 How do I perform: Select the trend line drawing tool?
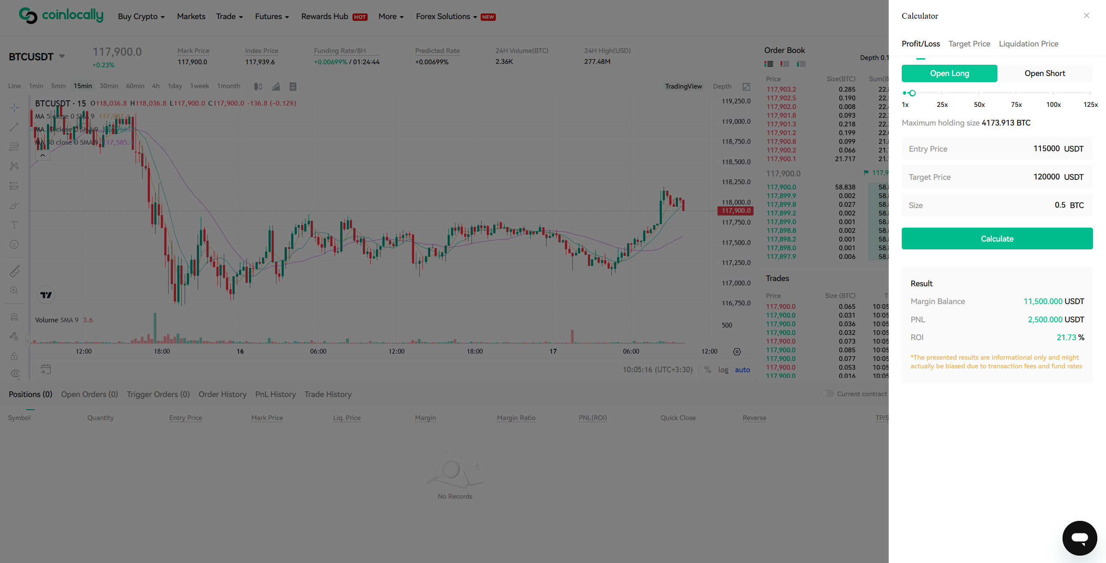[x=14, y=127]
